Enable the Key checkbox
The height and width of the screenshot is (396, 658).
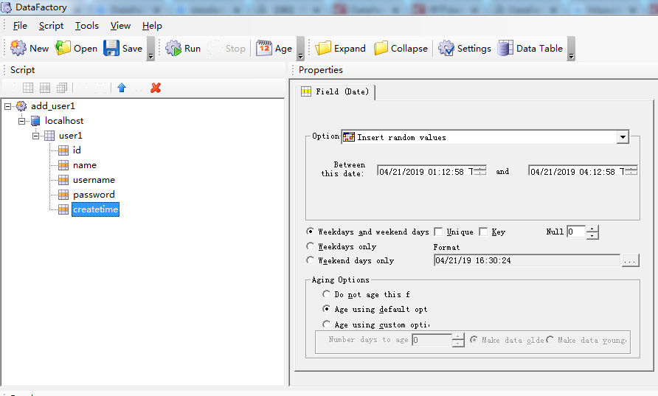(483, 232)
